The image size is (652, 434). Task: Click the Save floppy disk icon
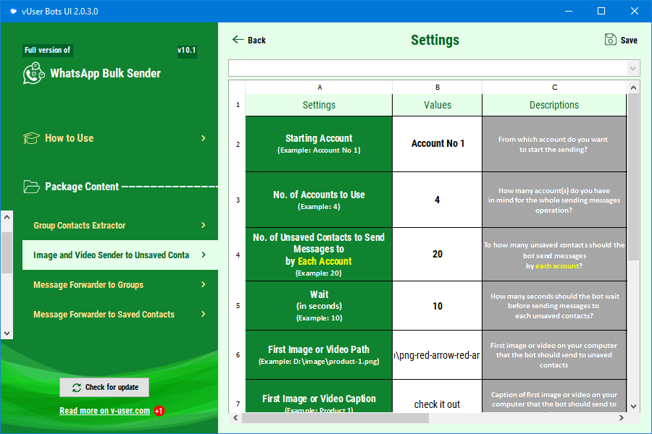click(611, 40)
